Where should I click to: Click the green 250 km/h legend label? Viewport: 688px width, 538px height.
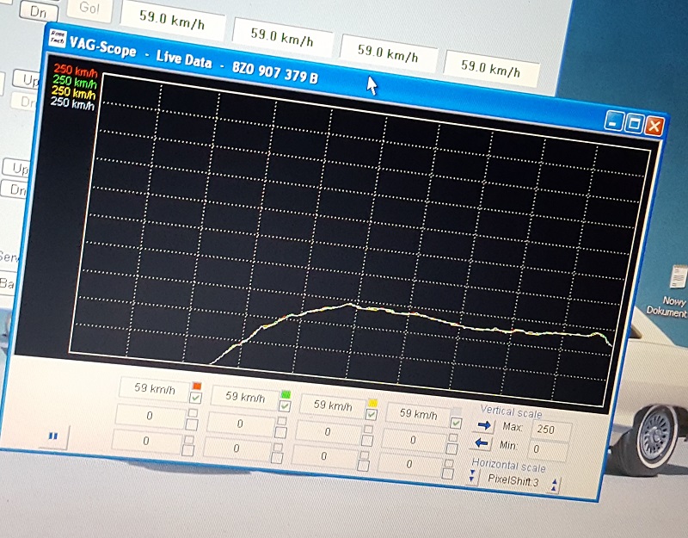pyautogui.click(x=74, y=81)
